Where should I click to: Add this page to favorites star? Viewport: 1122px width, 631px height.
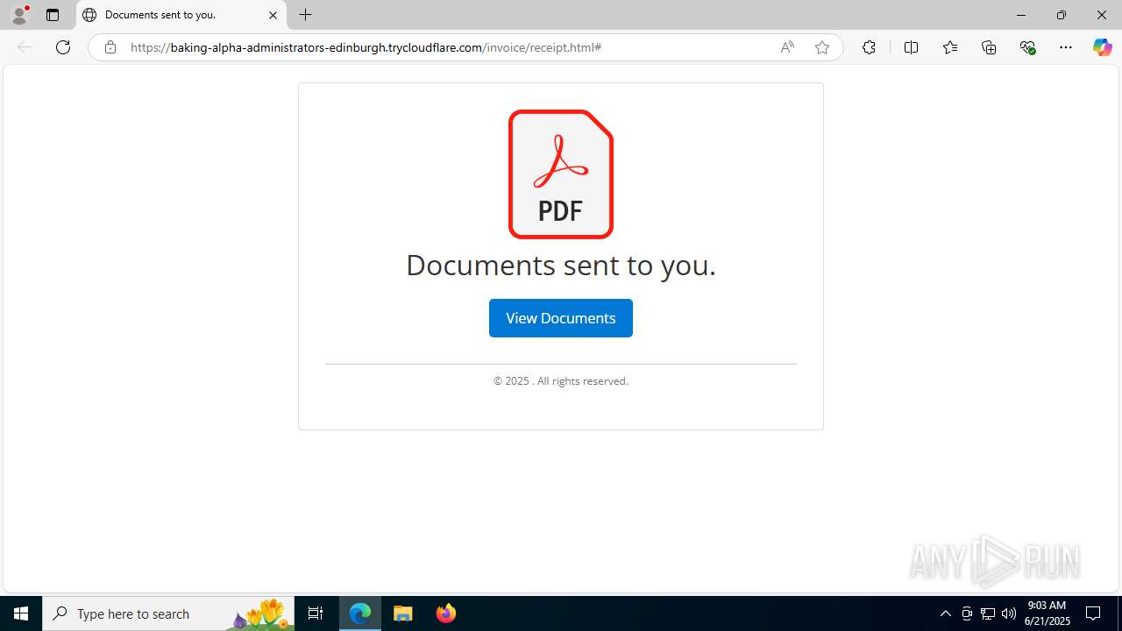pyautogui.click(x=822, y=47)
